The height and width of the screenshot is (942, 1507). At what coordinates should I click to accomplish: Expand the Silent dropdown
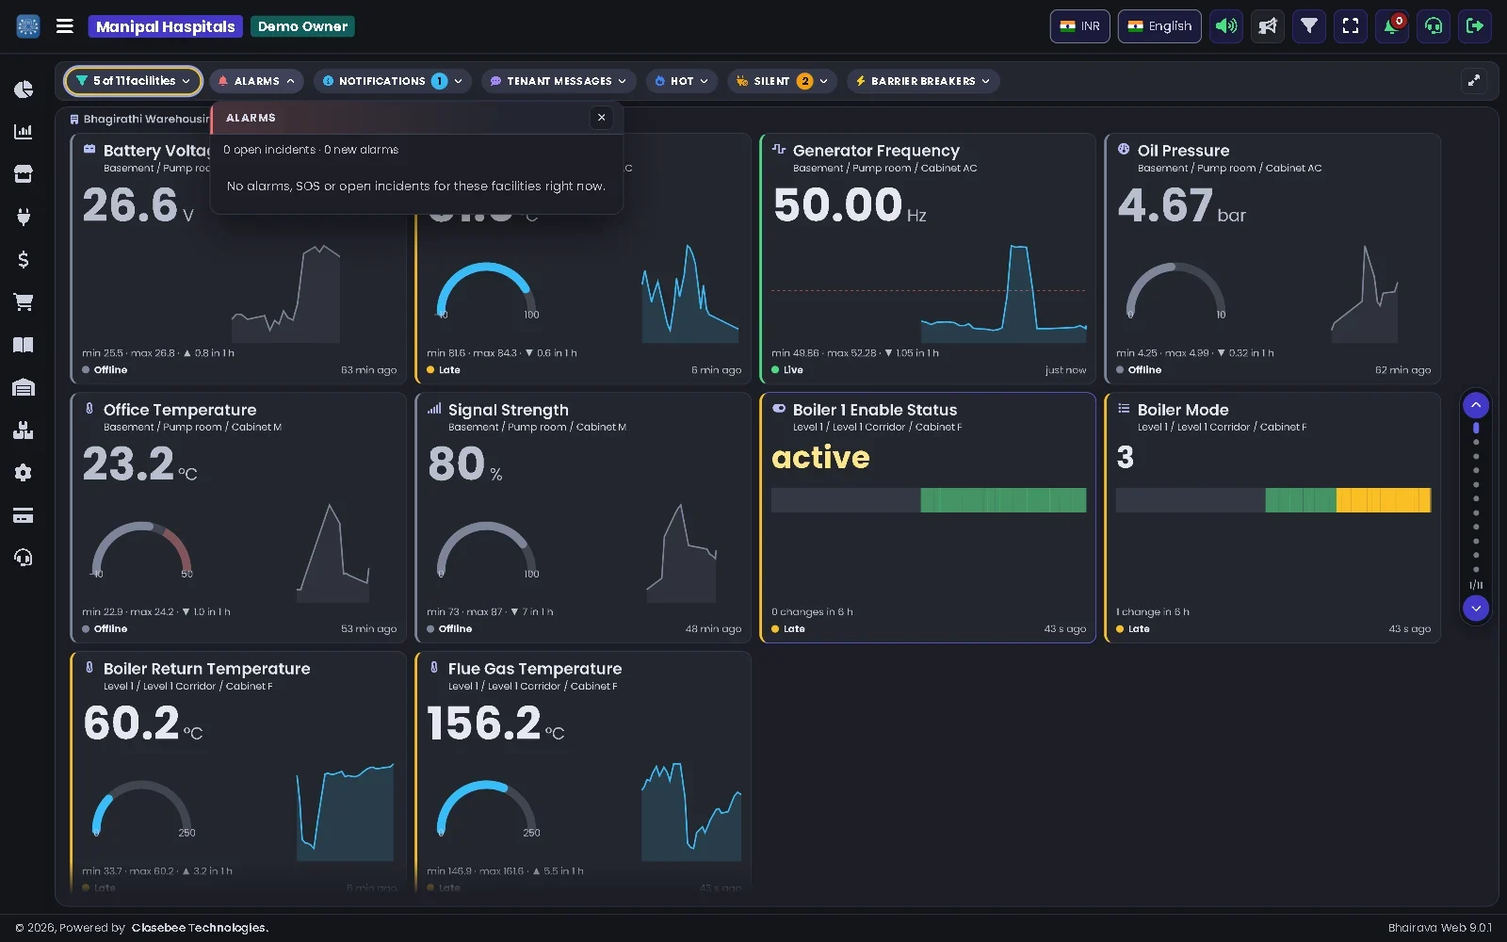pyautogui.click(x=782, y=81)
